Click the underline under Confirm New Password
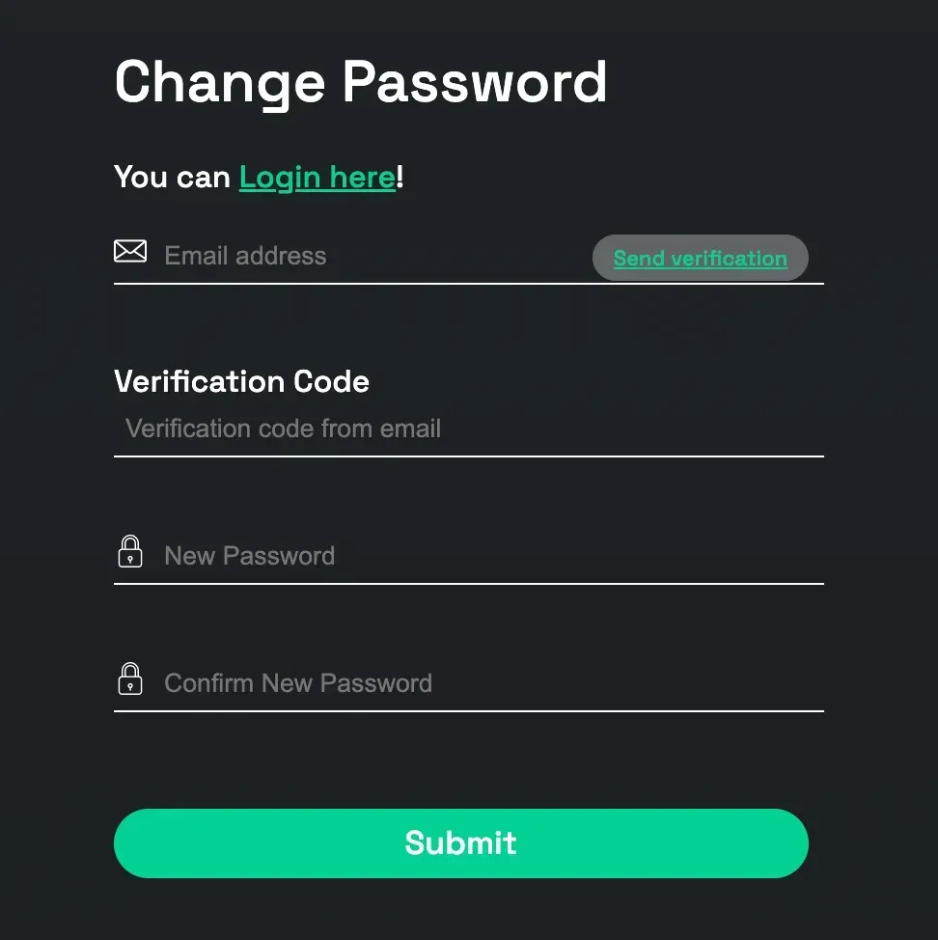This screenshot has width=938, height=940. 468,711
